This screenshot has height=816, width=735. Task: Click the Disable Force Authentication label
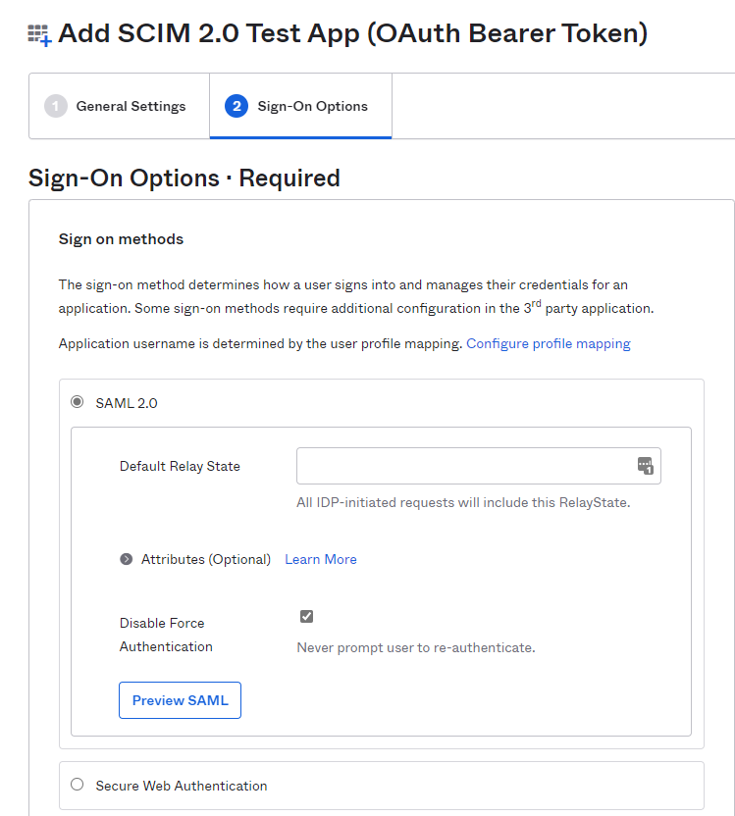(166, 635)
